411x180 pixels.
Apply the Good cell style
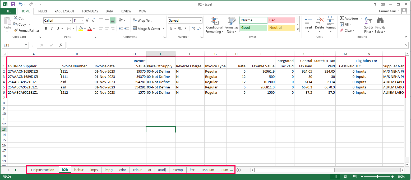(x=253, y=27)
